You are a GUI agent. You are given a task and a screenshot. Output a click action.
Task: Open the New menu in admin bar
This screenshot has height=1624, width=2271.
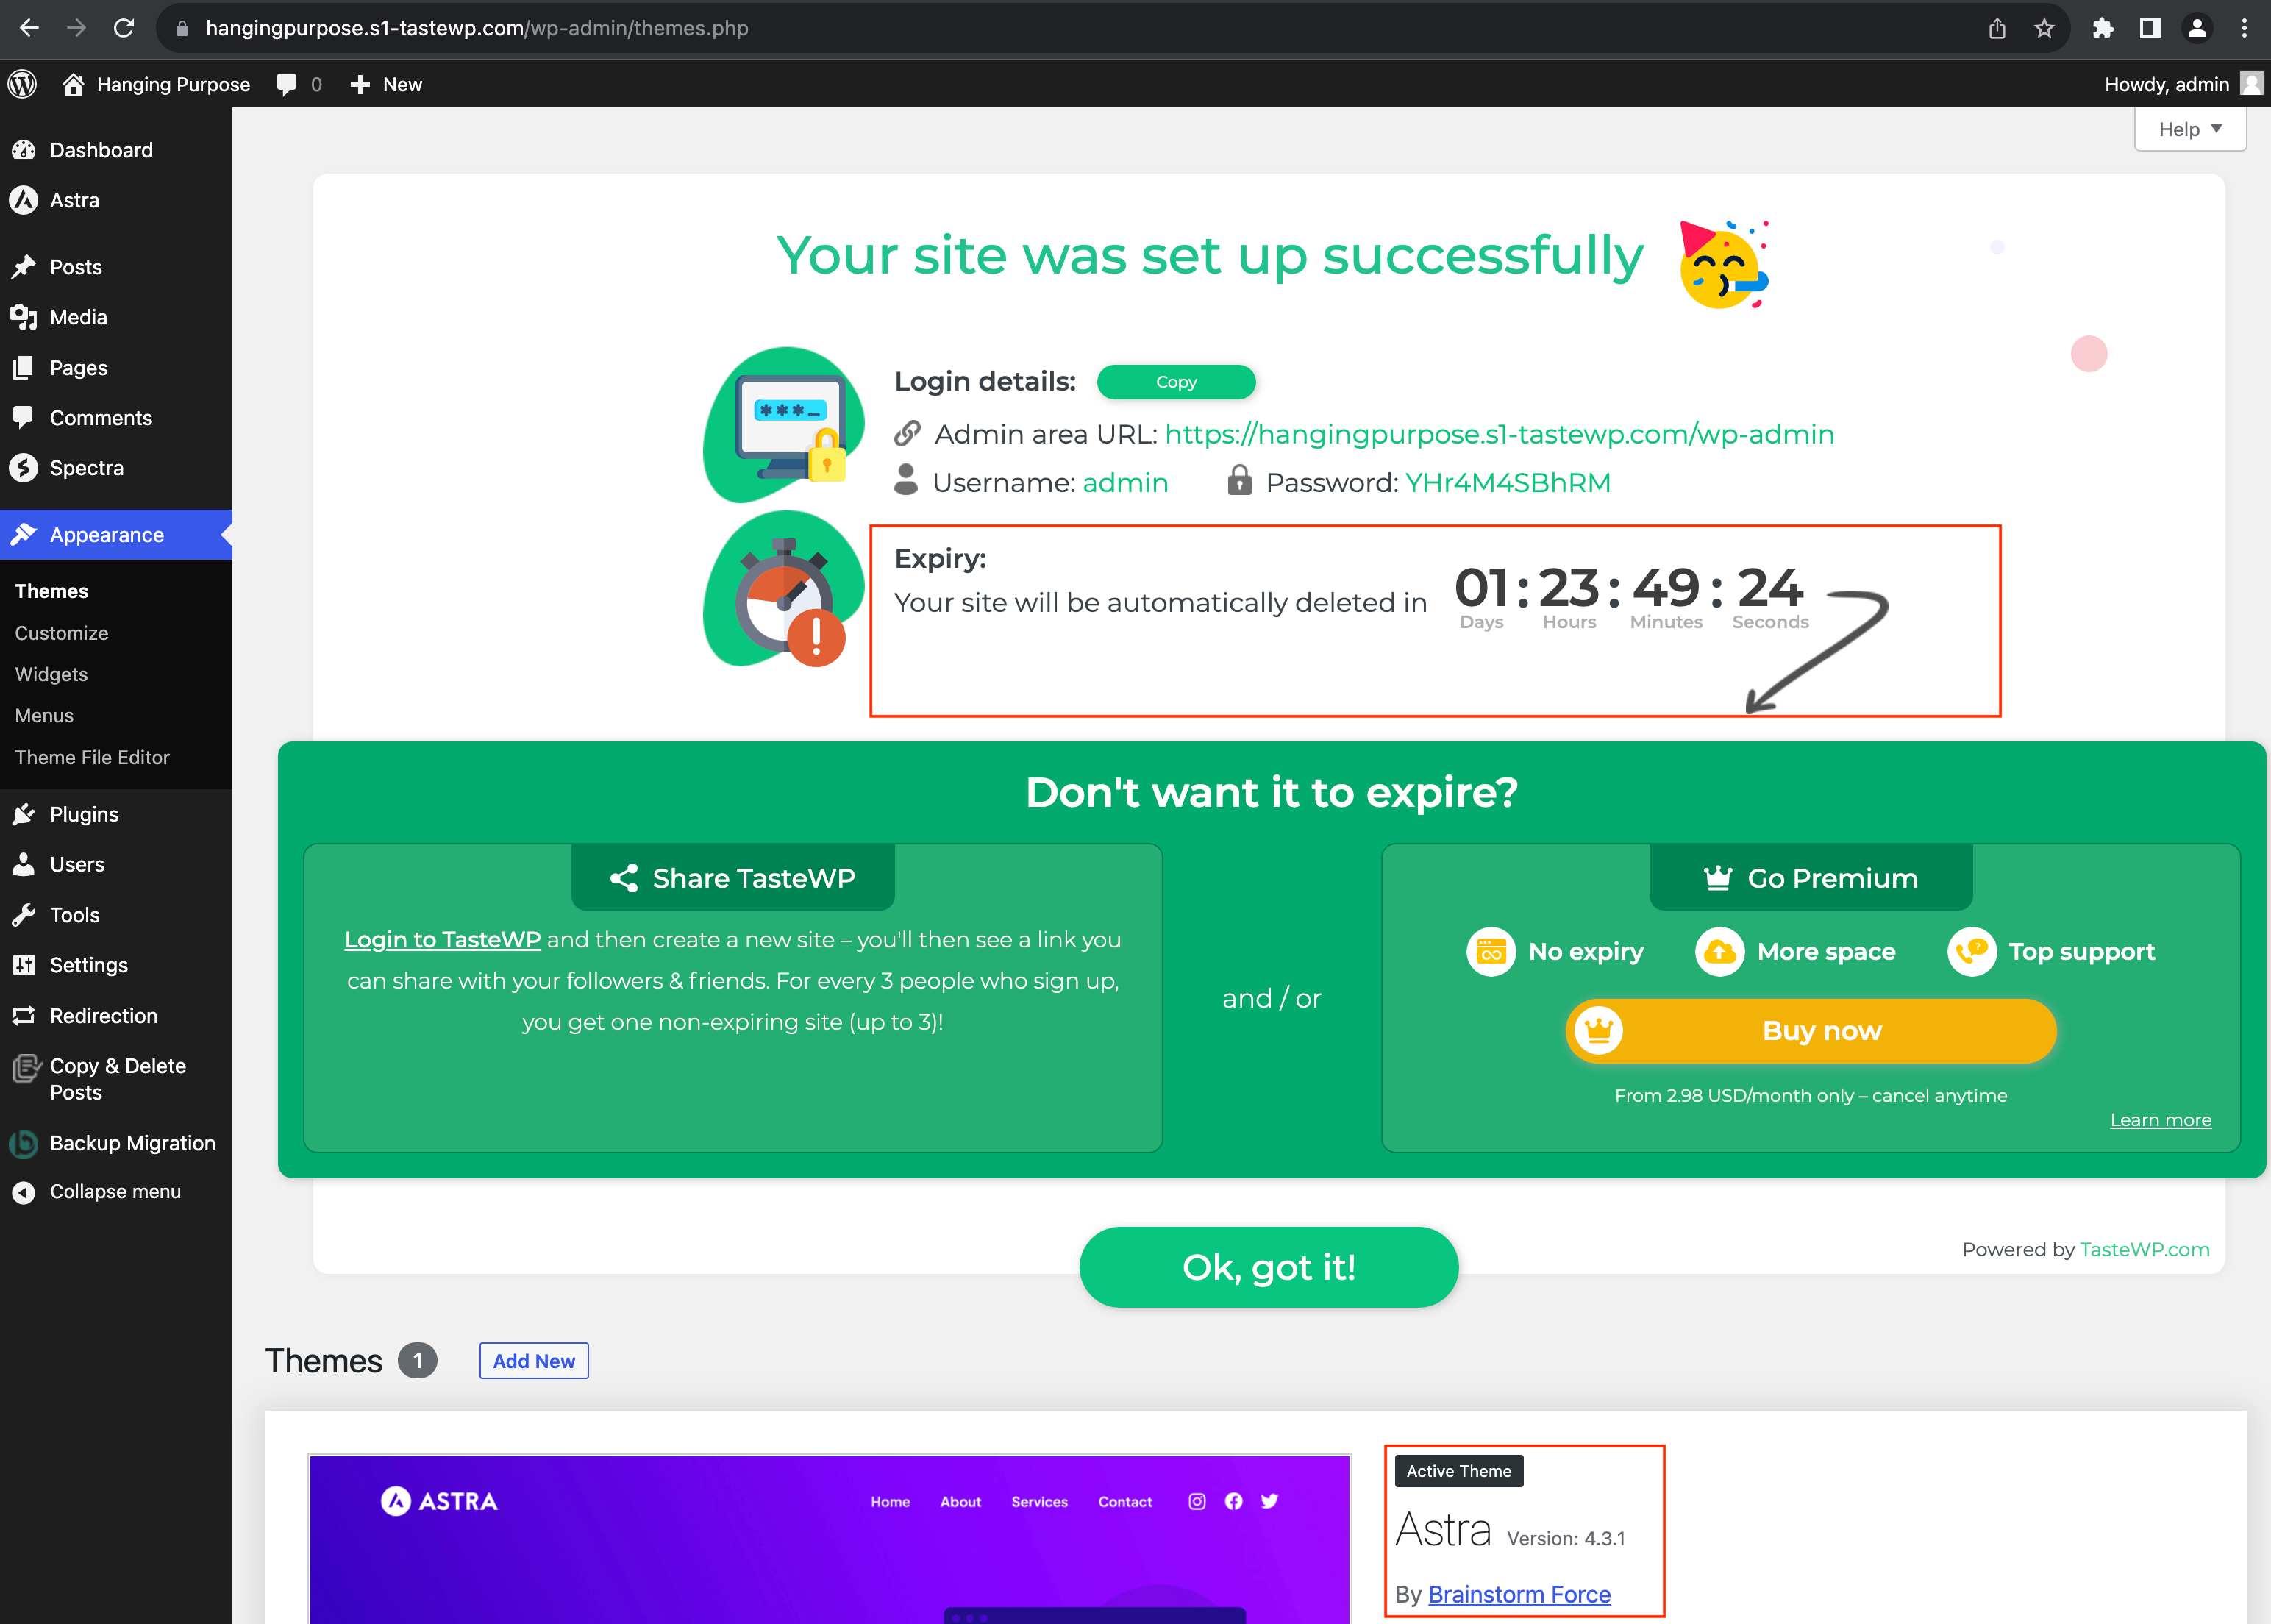(386, 84)
